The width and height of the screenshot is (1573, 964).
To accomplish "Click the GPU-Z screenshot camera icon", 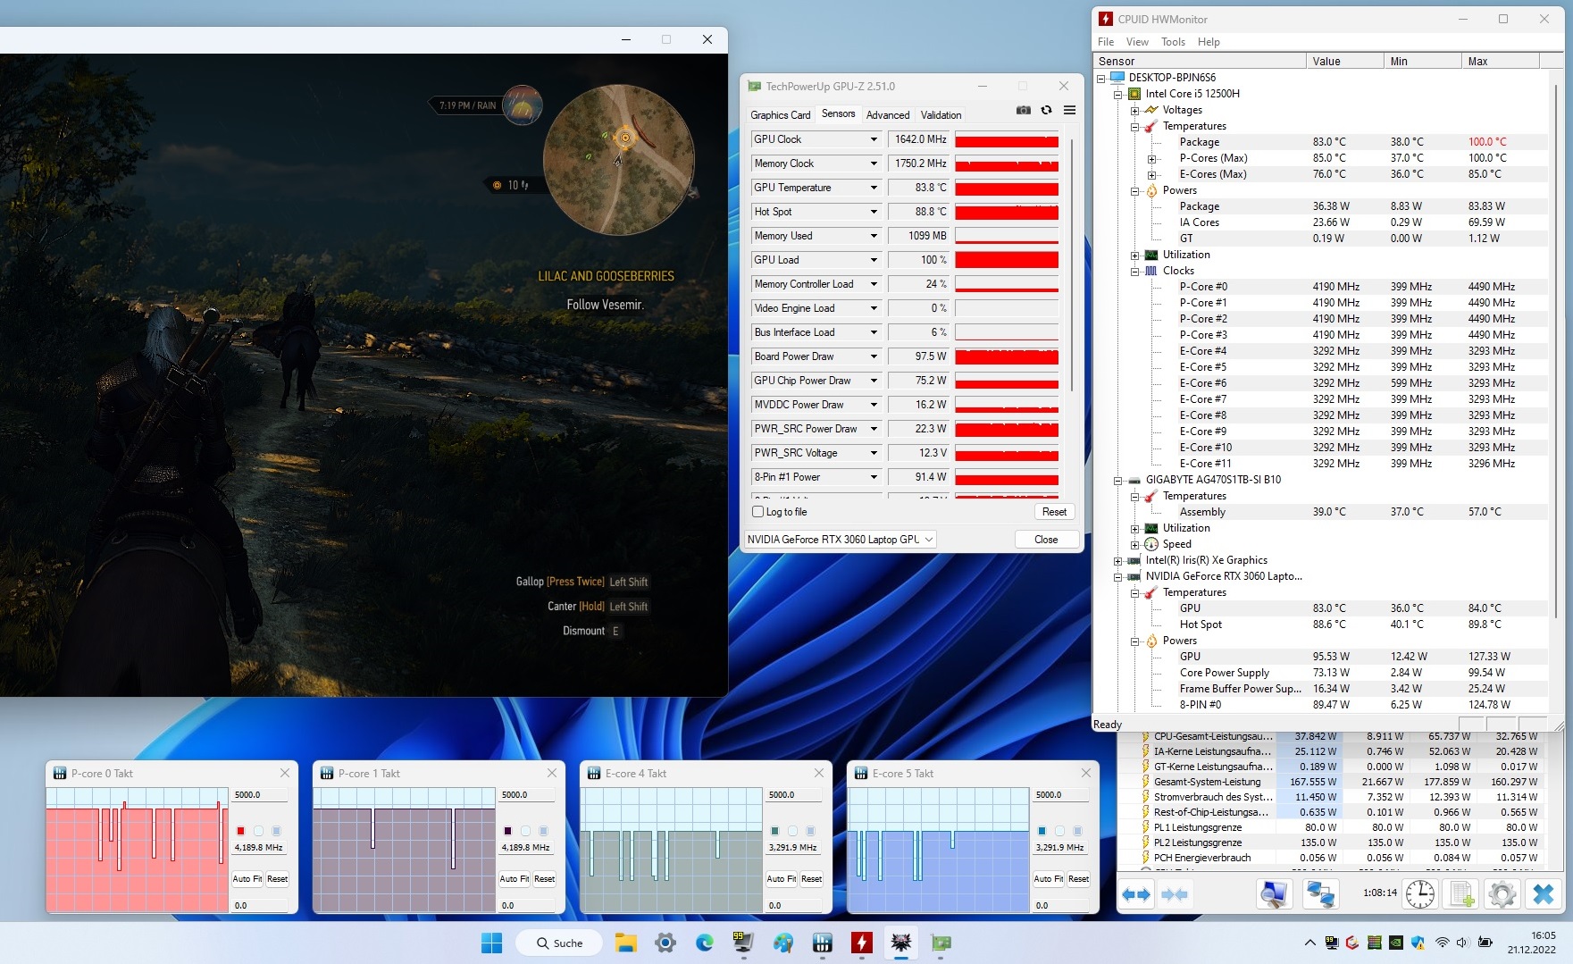I will click(x=1024, y=110).
